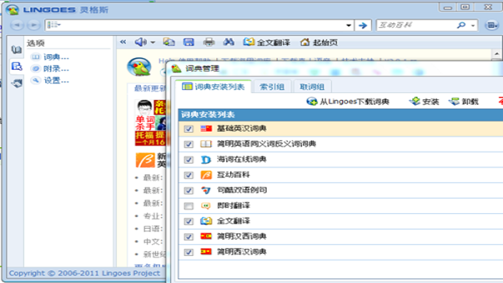
Task: Click the print icon
Action: 209,42
